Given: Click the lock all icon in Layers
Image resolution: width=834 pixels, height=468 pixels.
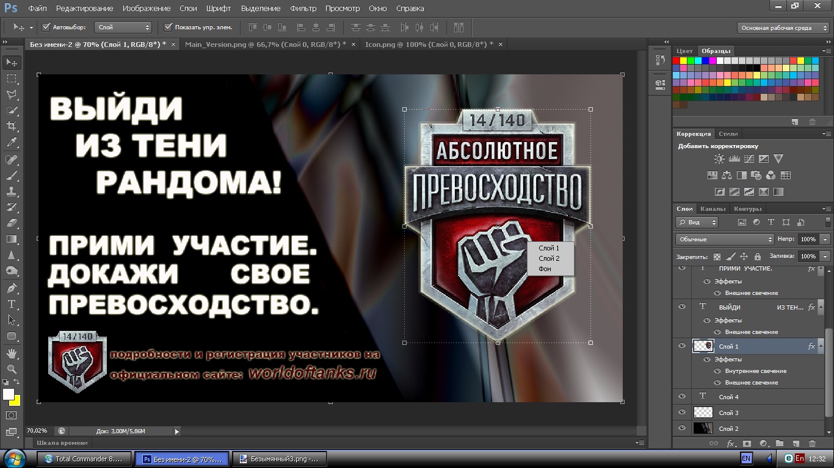Looking at the screenshot, I should 758,257.
